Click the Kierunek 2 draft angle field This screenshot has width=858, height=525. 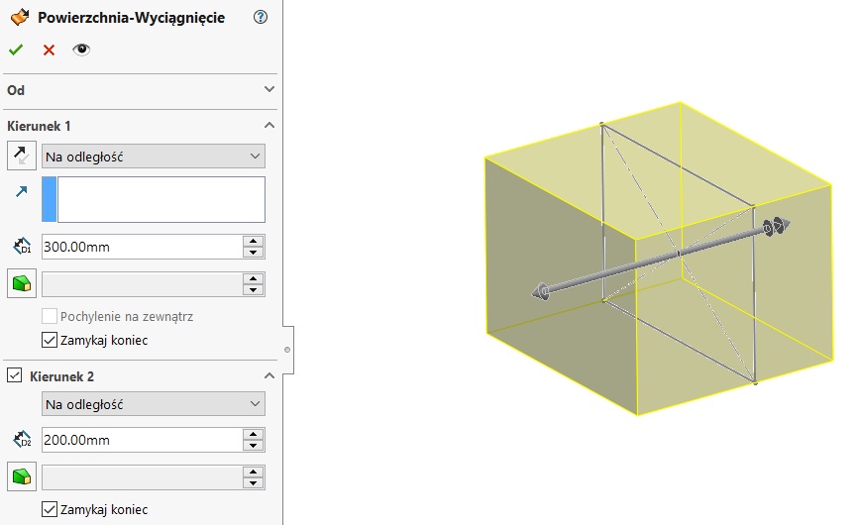tap(143, 477)
